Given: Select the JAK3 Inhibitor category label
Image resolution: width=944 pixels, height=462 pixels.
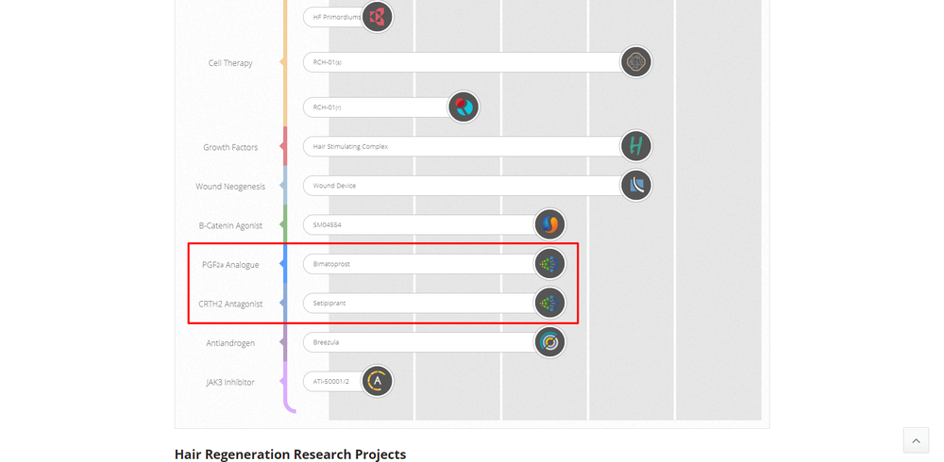Looking at the screenshot, I should coord(230,383).
